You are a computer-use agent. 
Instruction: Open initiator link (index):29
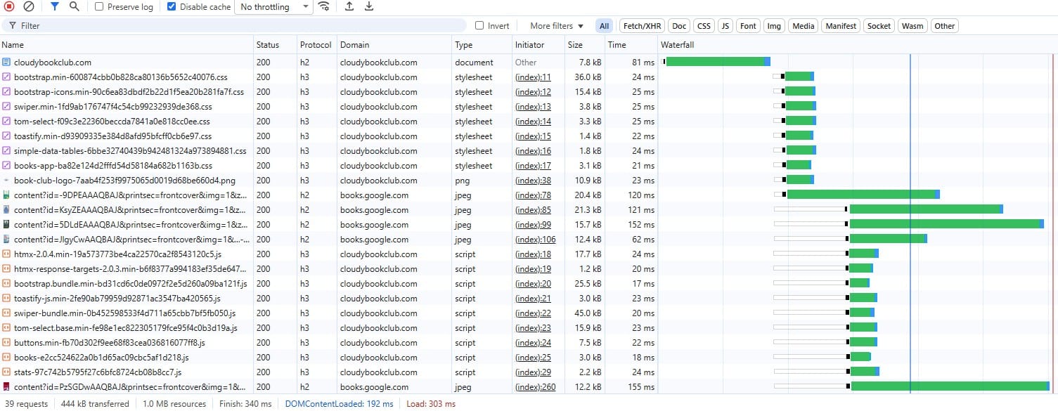pyautogui.click(x=533, y=372)
